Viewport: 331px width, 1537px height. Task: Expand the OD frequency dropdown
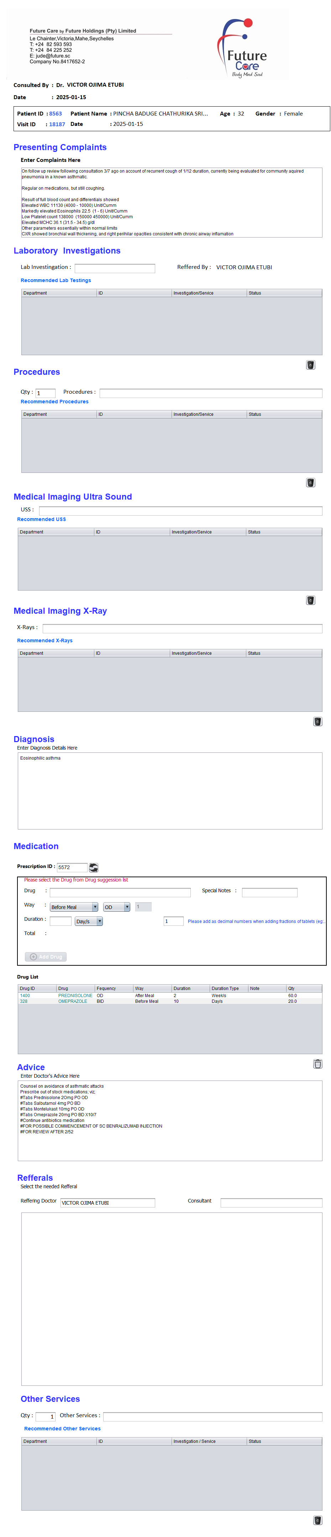[x=117, y=907]
